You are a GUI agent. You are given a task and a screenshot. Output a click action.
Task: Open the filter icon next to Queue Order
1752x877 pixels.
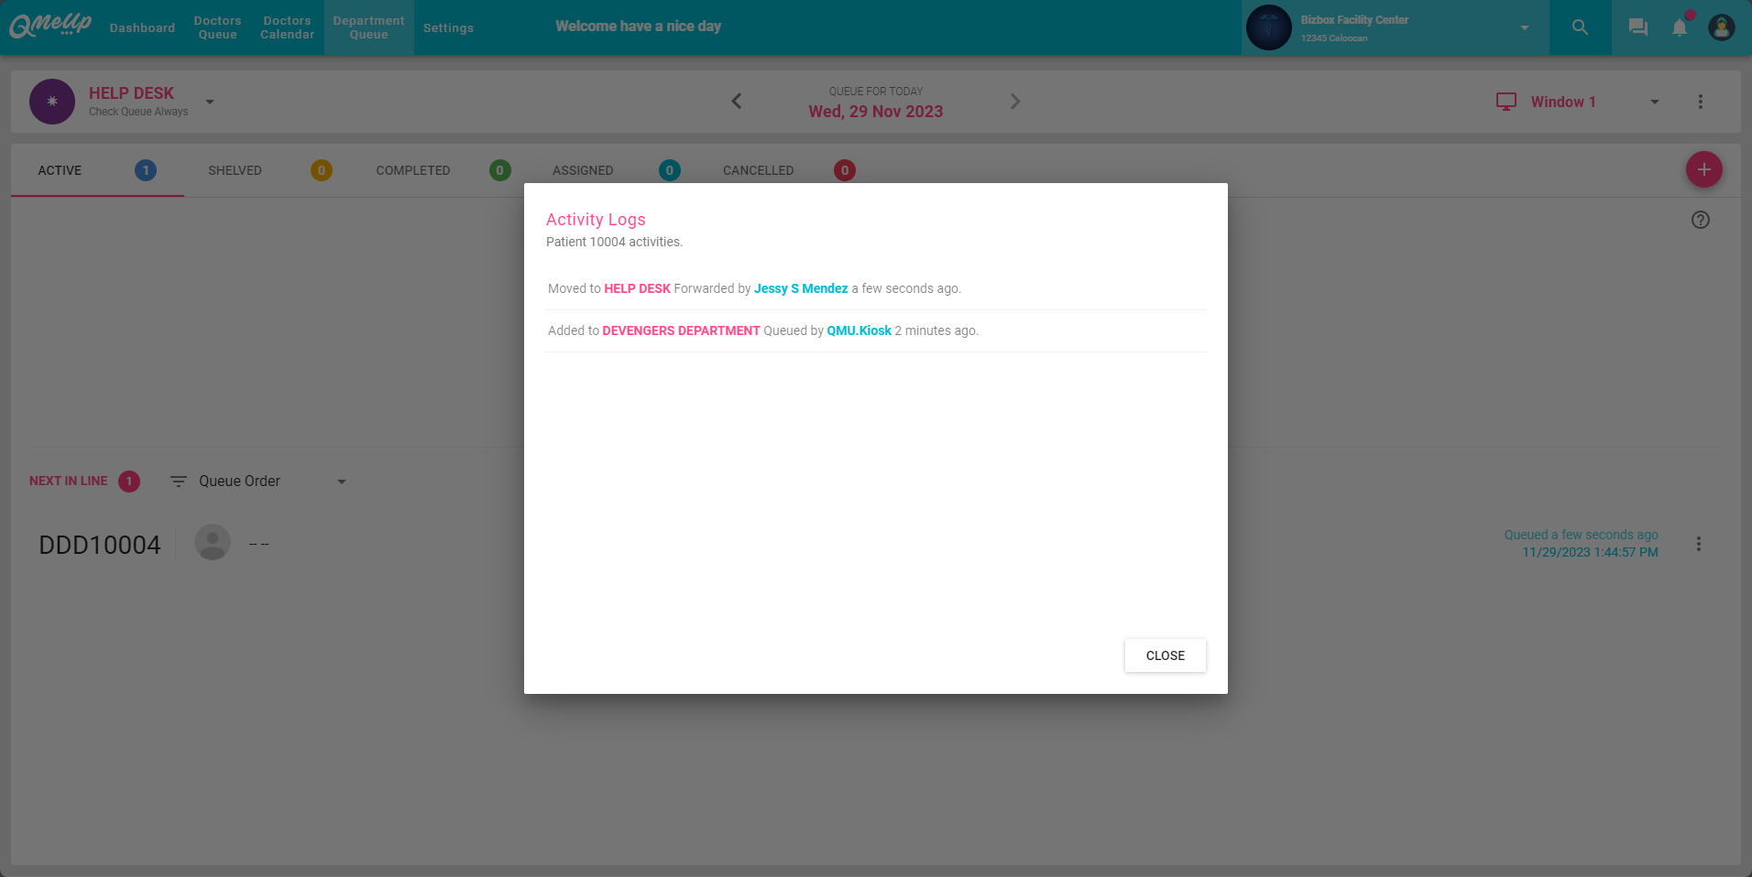[177, 481]
